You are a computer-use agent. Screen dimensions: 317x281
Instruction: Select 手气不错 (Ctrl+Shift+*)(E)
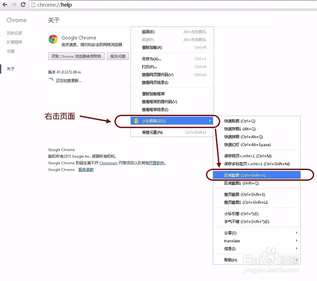pyautogui.click(x=257, y=221)
